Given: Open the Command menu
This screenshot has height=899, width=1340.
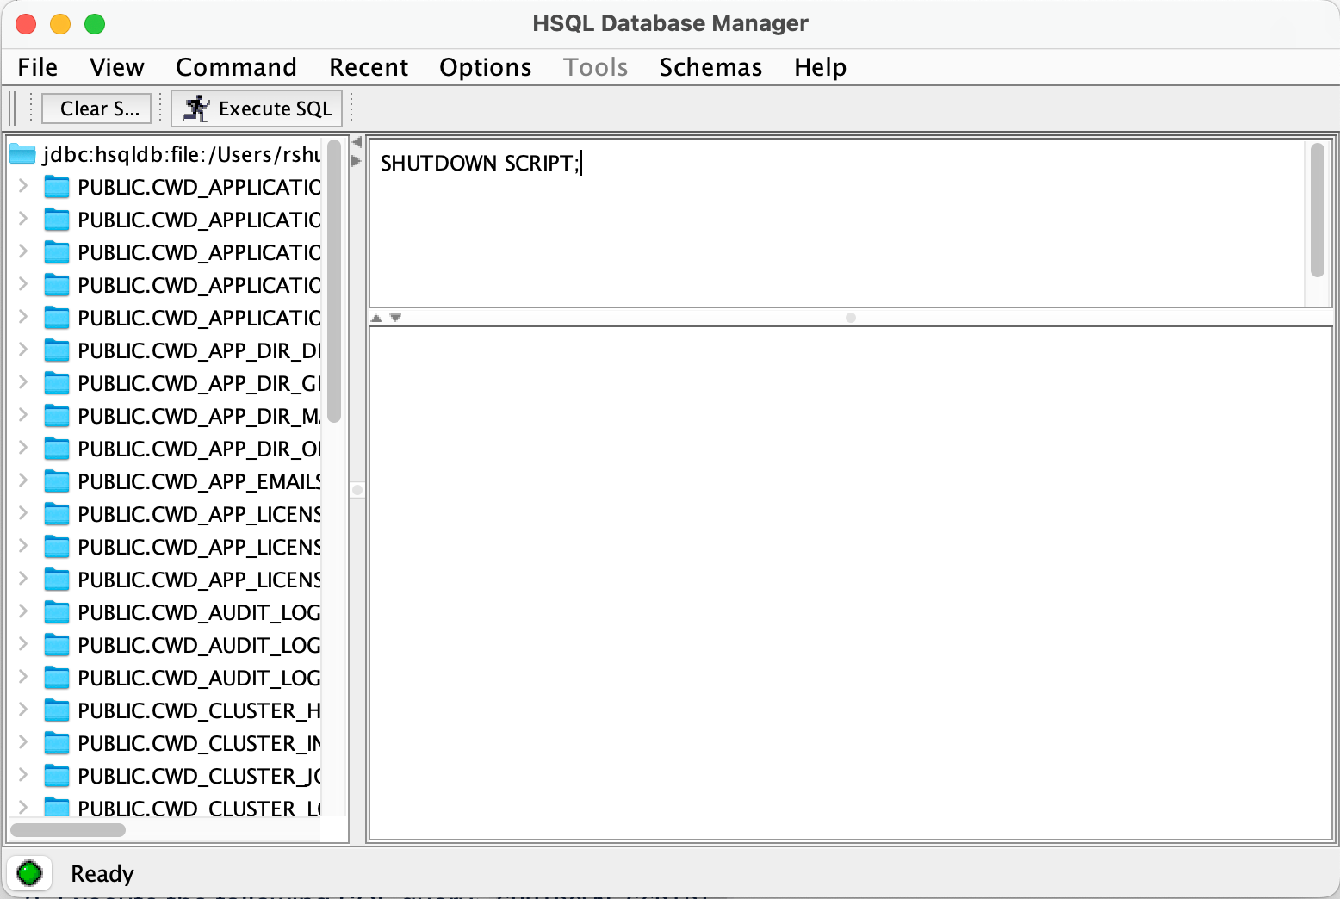Looking at the screenshot, I should pyautogui.click(x=236, y=67).
